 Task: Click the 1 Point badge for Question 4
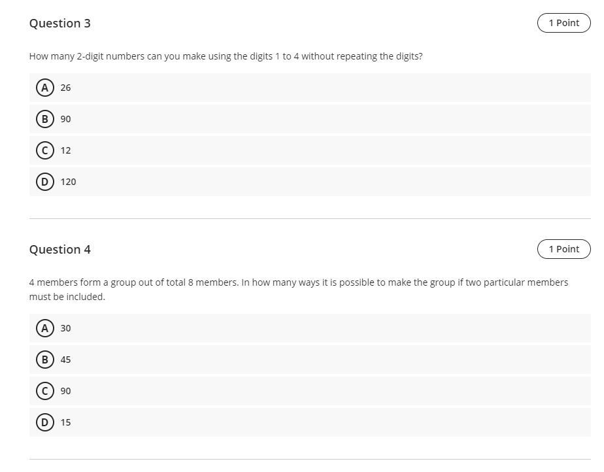563,249
